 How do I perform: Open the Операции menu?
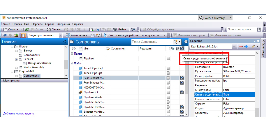tap(63, 24)
